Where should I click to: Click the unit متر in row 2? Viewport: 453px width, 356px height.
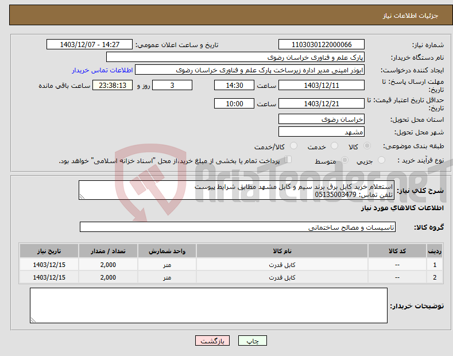click(167, 277)
